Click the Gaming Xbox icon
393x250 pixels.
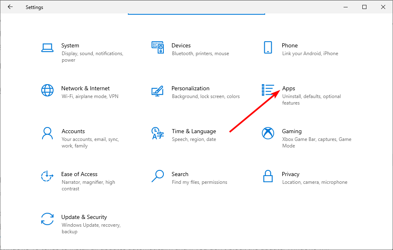tap(268, 133)
